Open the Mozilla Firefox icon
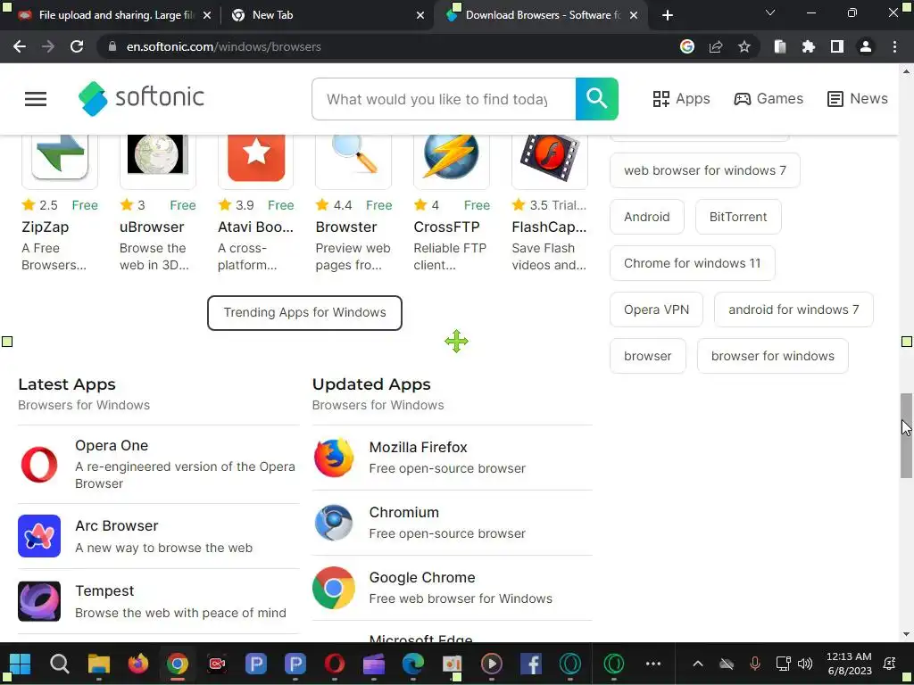The image size is (914, 685). 334,458
